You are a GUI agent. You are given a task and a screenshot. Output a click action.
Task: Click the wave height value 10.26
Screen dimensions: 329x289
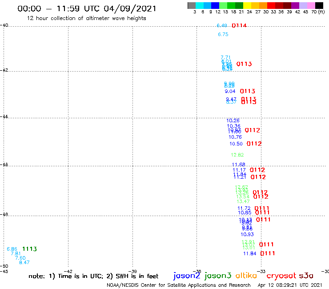tap(233, 120)
